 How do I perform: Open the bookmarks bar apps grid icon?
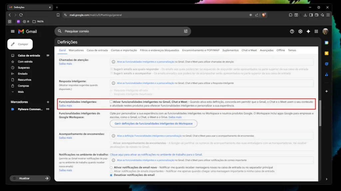pos(10,22)
